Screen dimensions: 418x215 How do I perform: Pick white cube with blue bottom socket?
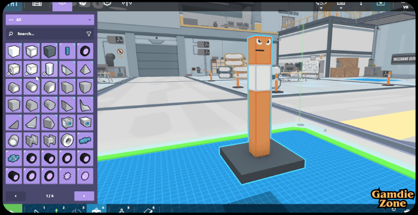(x=85, y=122)
